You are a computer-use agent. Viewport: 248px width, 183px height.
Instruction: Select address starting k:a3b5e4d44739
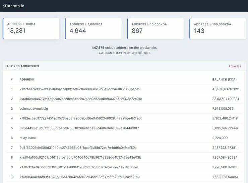[x=81, y=99]
